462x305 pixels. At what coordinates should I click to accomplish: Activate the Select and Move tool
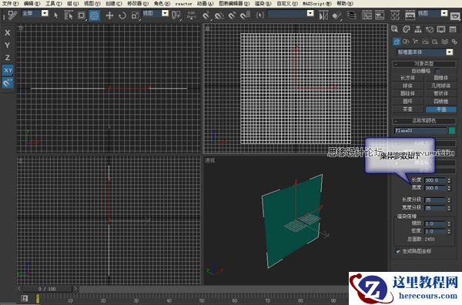pyautogui.click(x=109, y=15)
